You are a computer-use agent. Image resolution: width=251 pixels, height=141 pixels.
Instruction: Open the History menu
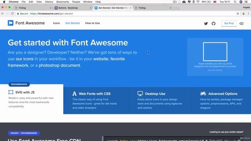(49, 2)
